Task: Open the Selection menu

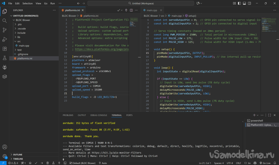Action: (x=27, y=3)
